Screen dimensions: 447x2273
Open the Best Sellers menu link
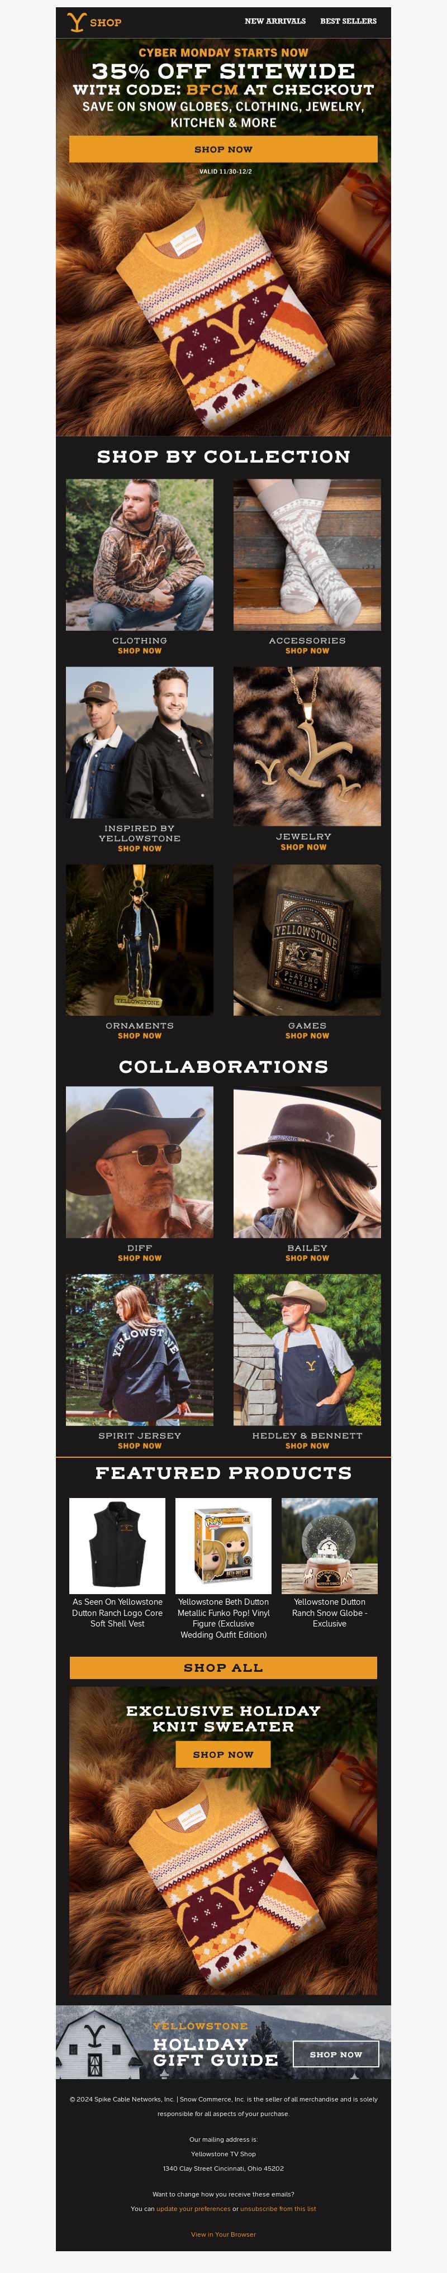(348, 21)
